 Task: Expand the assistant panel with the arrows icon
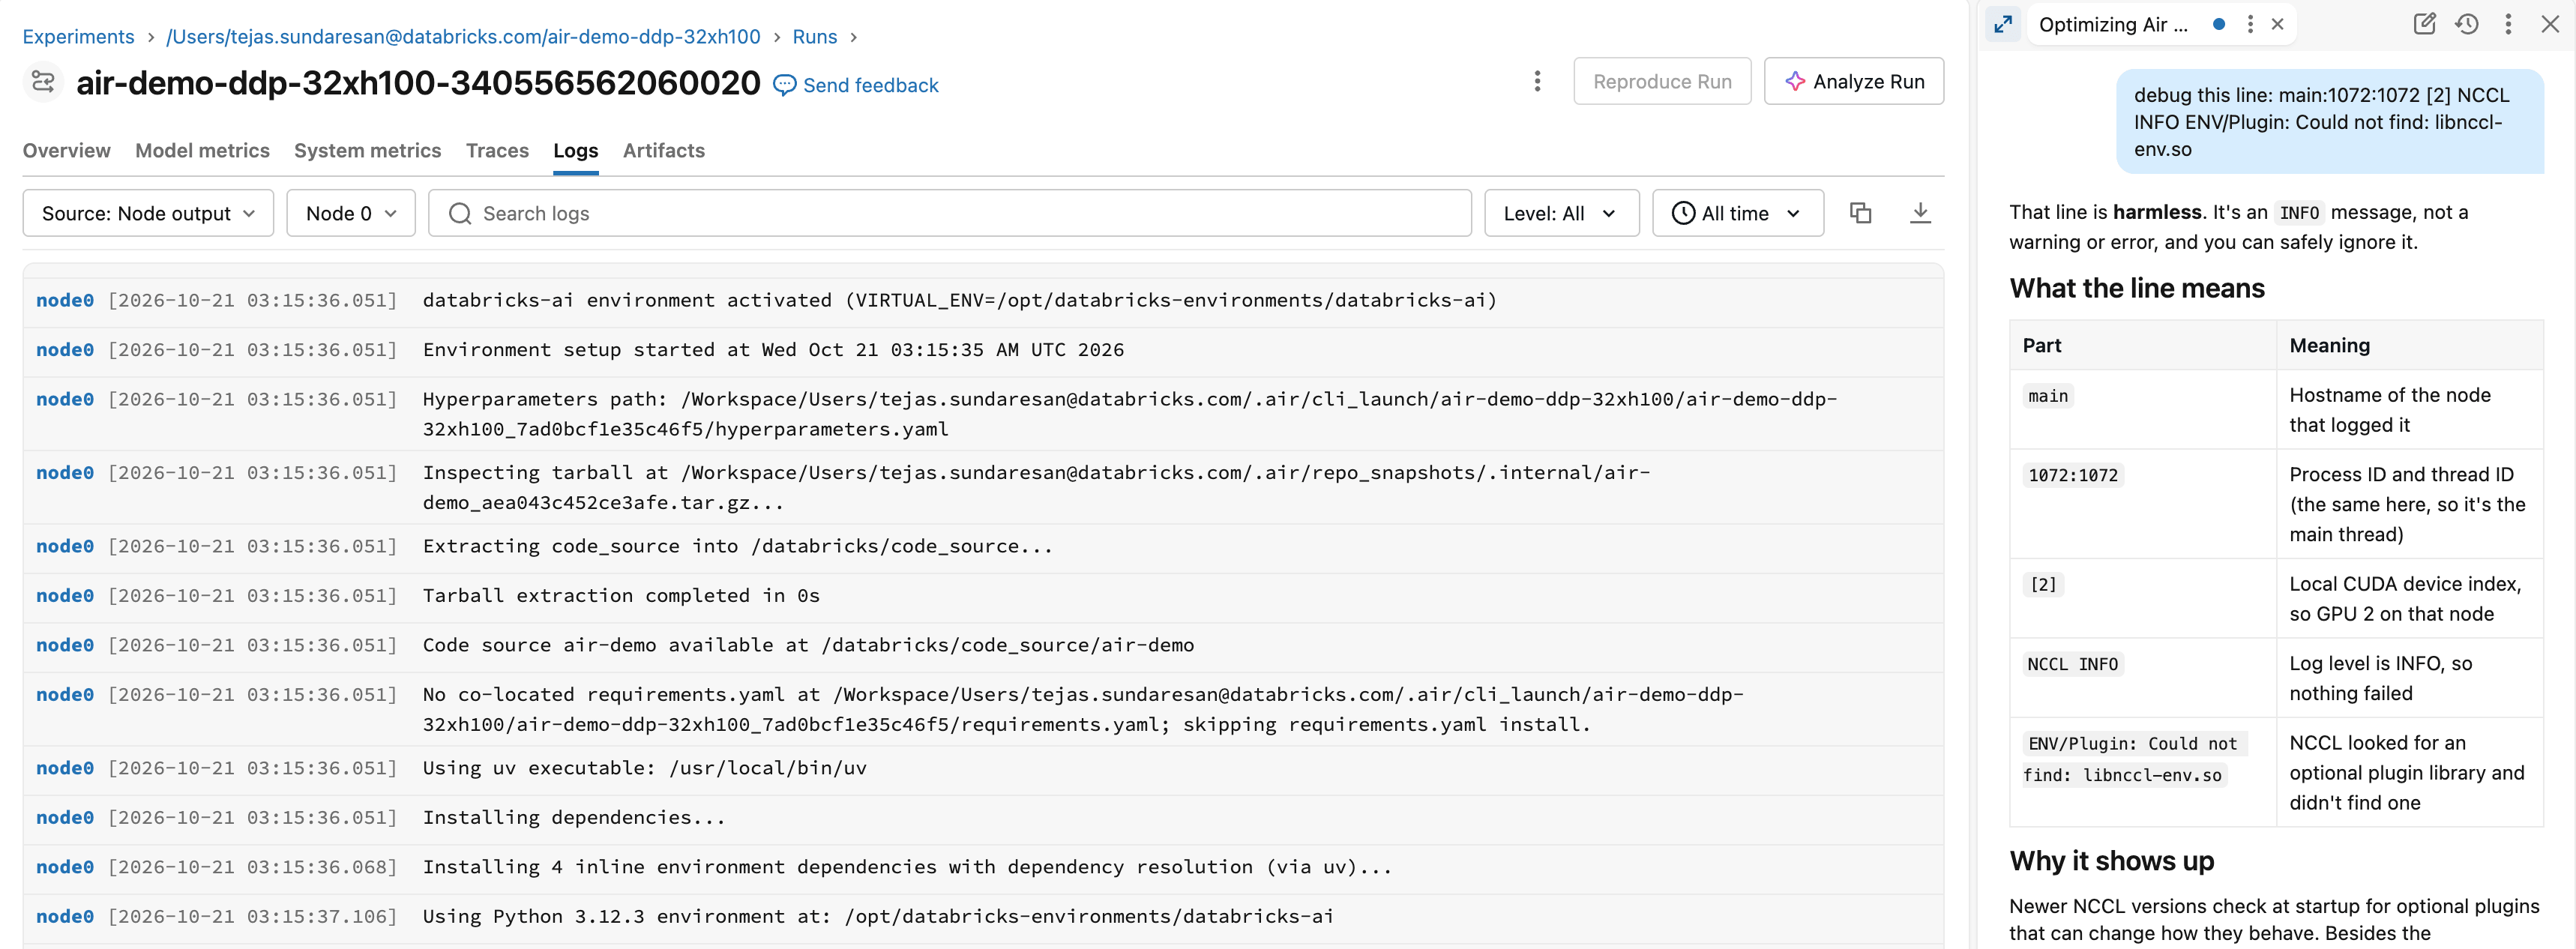click(2003, 24)
